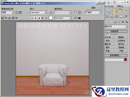Toggle the green channel display
The image size is (130, 97).
[x=36, y=18]
